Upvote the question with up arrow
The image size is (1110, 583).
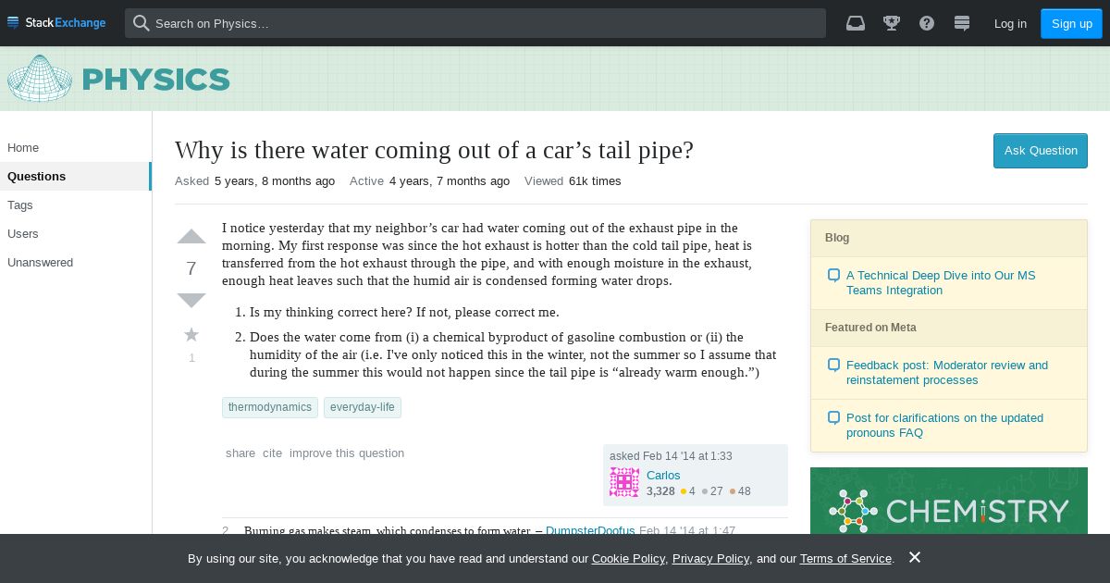(191, 237)
